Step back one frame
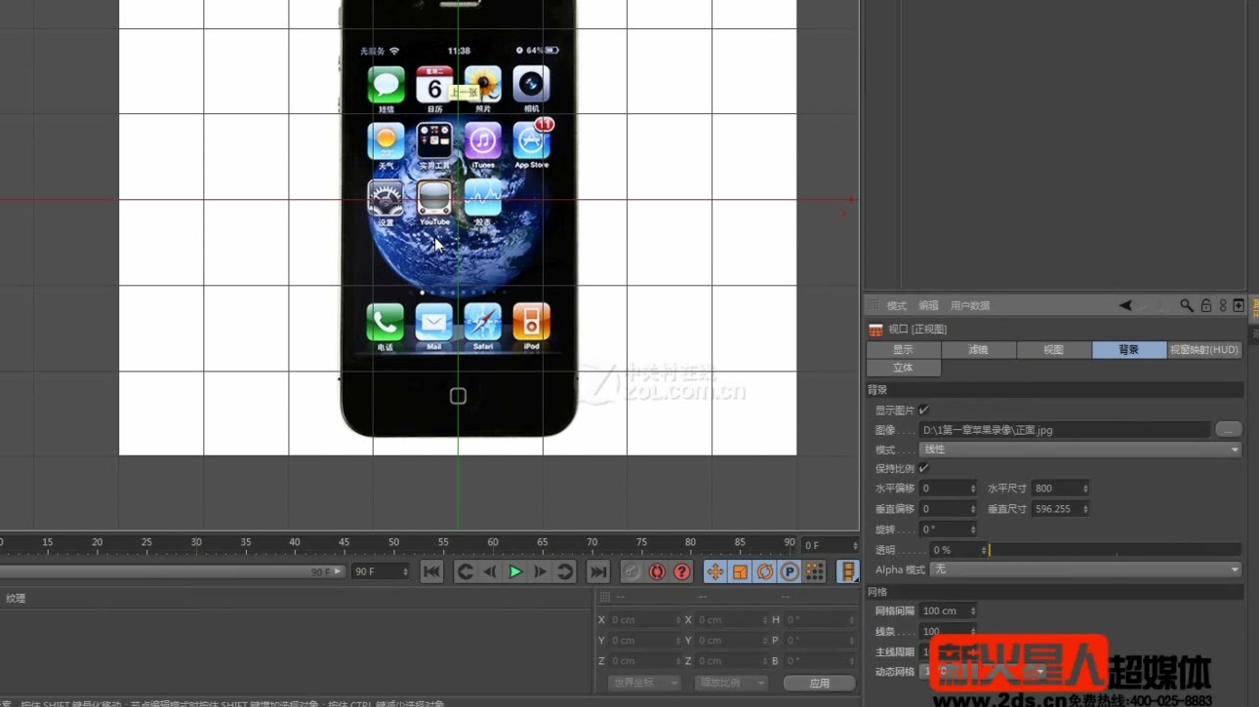 click(490, 572)
